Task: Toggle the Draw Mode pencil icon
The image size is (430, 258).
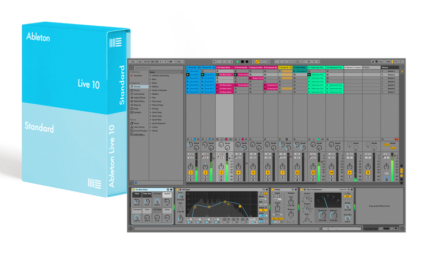Action: 373,62
